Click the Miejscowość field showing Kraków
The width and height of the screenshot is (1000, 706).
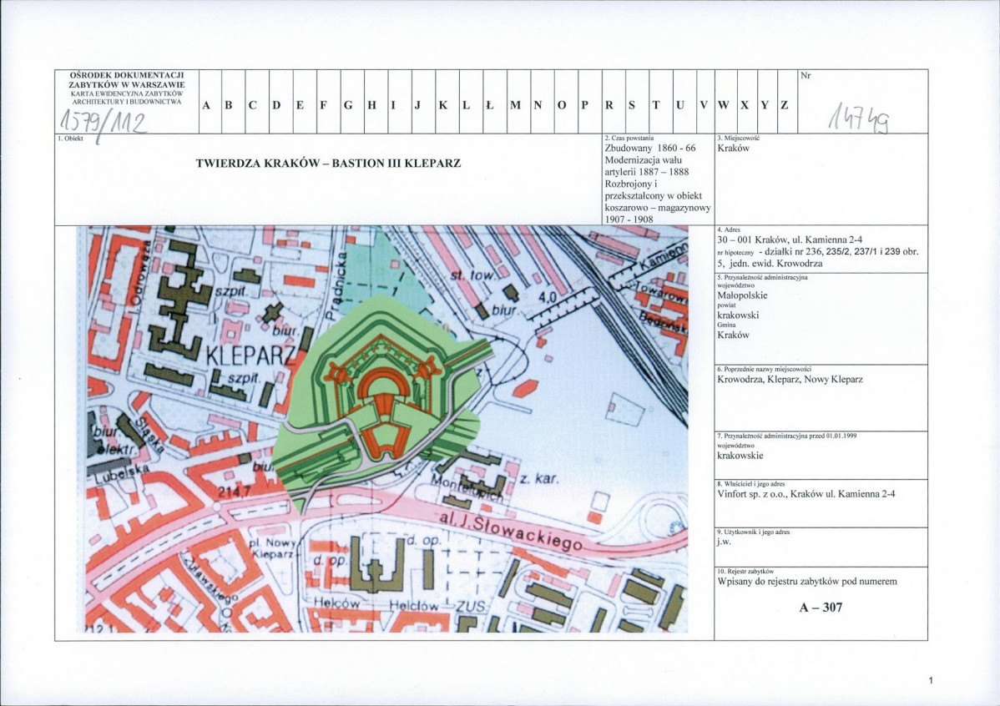(734, 148)
